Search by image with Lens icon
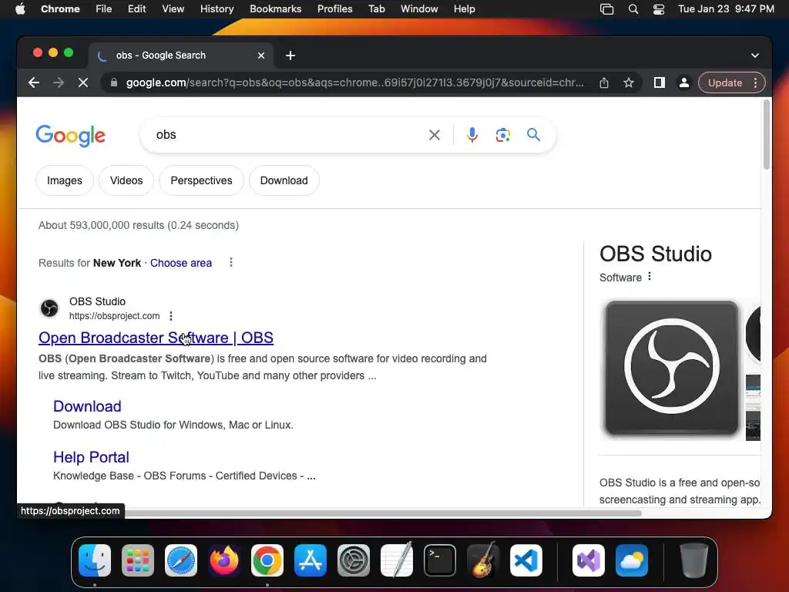The height and width of the screenshot is (592, 789). (502, 135)
